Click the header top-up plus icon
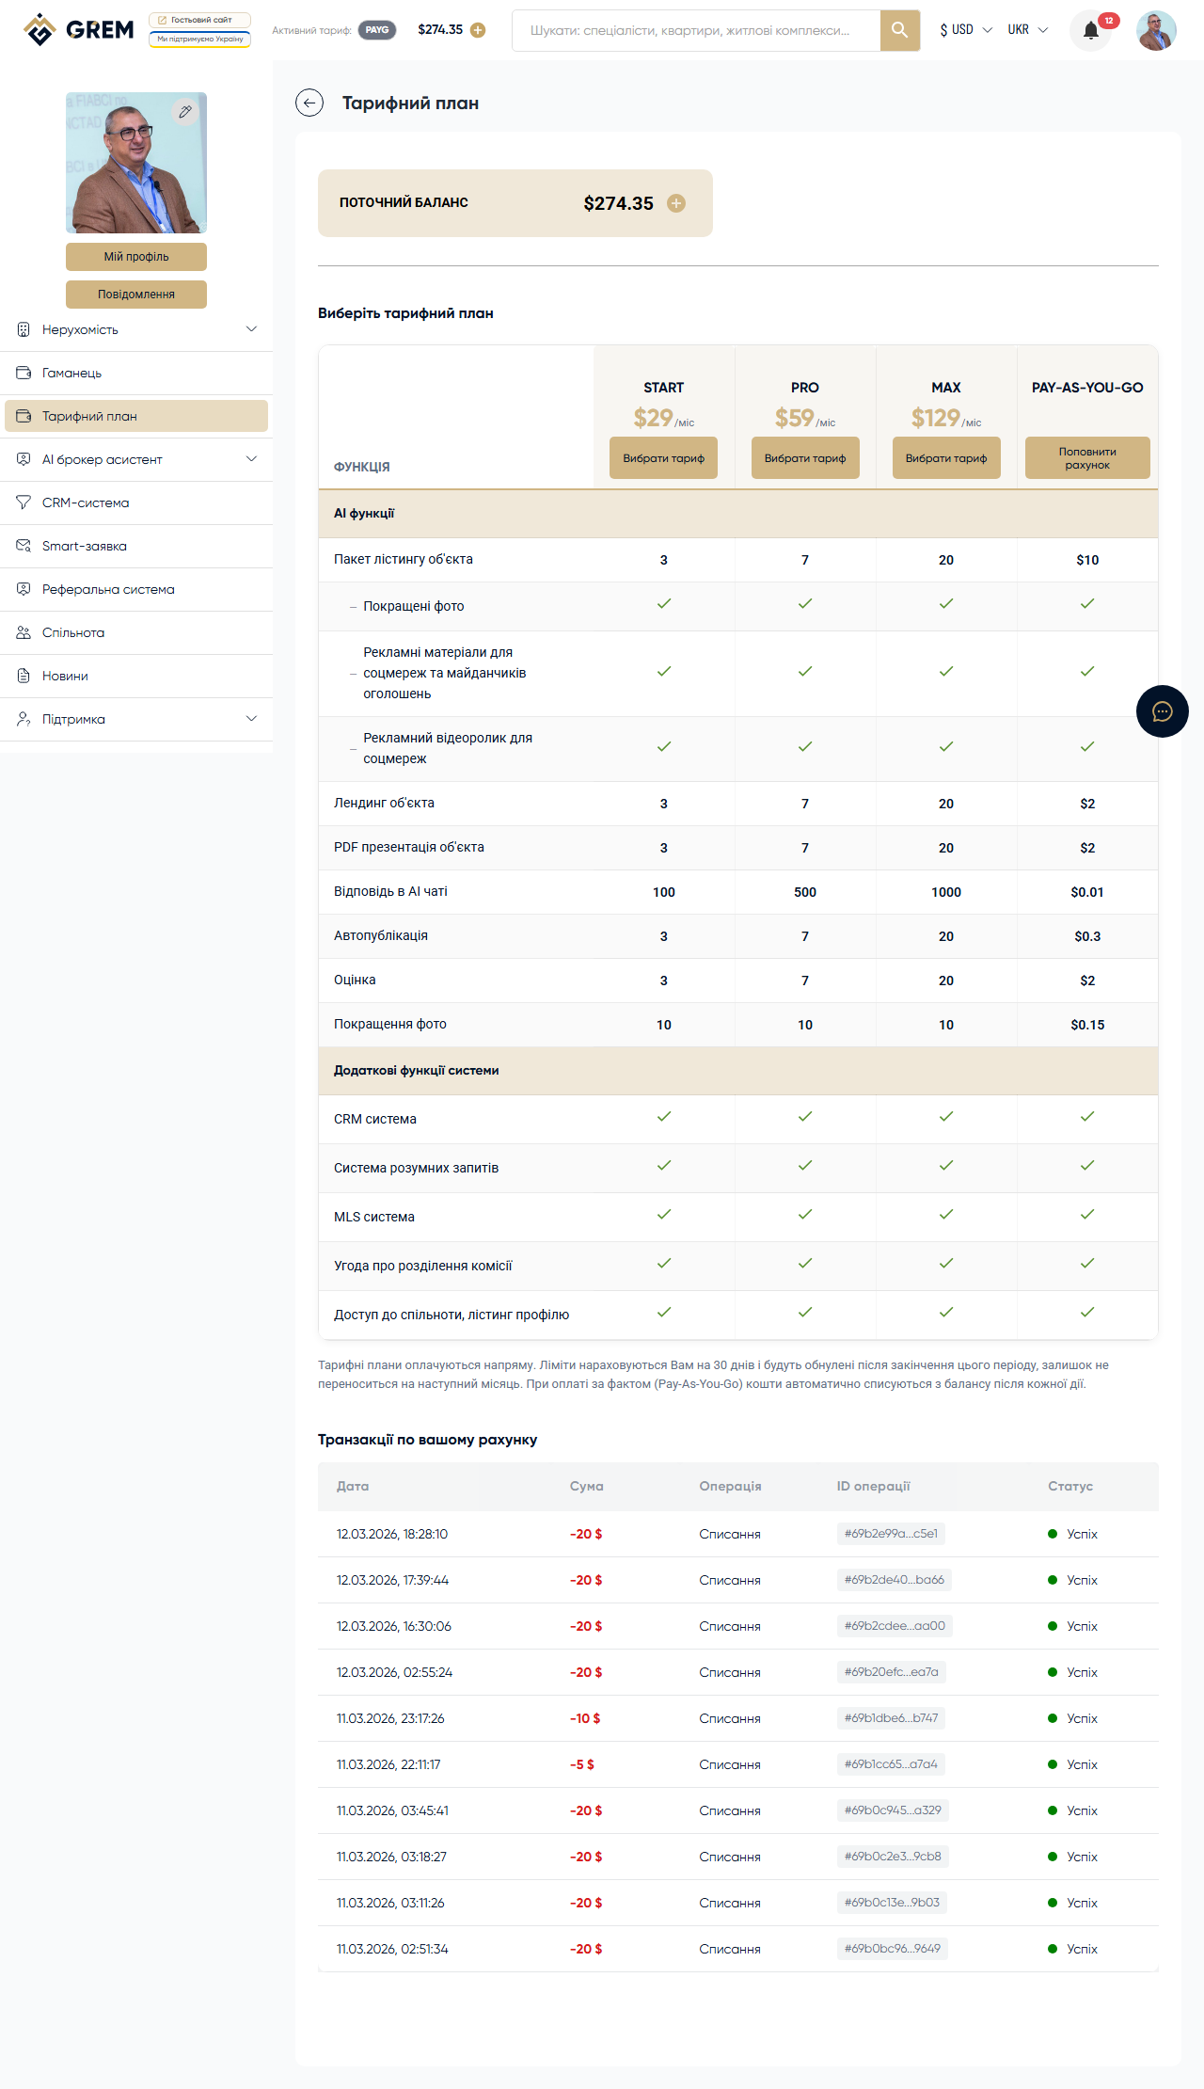This screenshot has width=1204, height=2089. coord(478,30)
